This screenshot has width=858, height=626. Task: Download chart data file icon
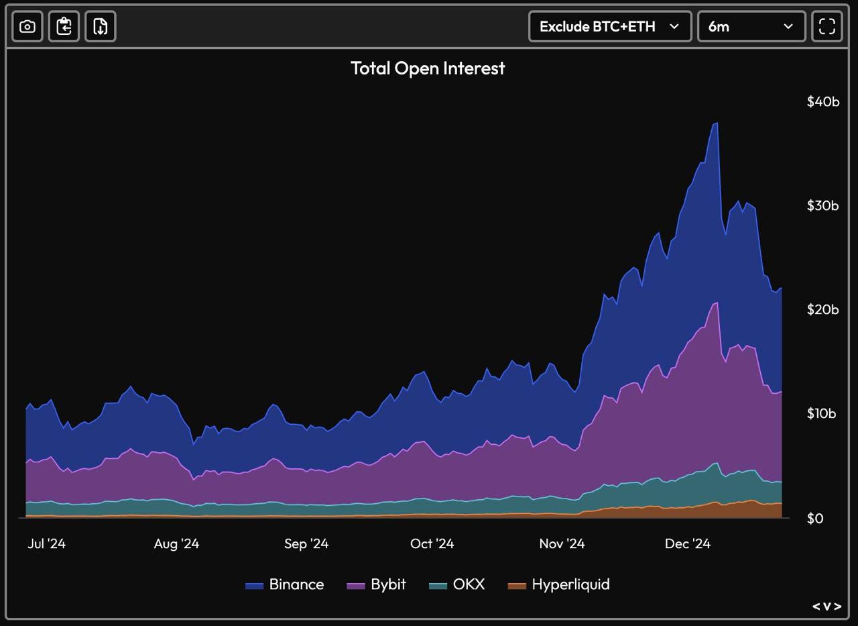click(x=101, y=26)
